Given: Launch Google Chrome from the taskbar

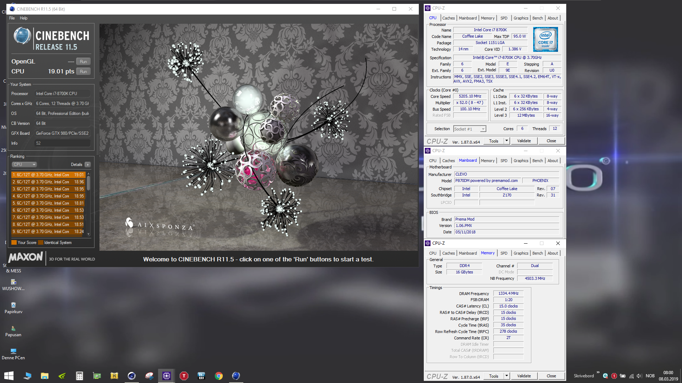Looking at the screenshot, I should pyautogui.click(x=218, y=376).
